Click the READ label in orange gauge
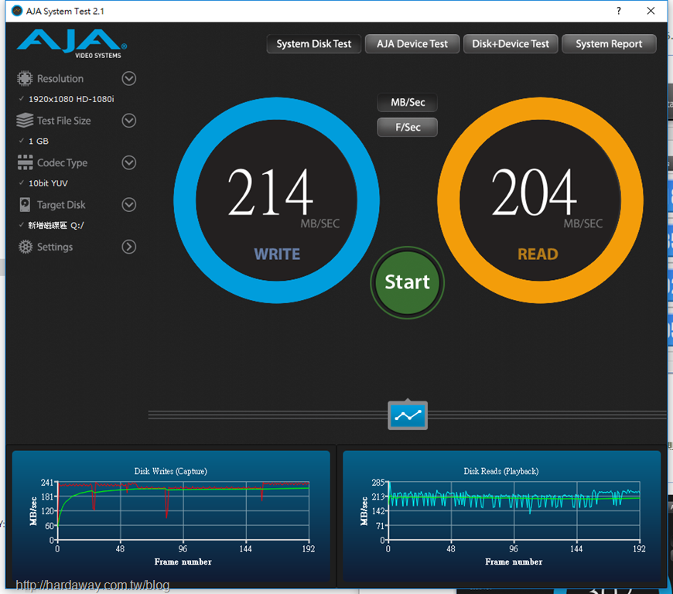The image size is (673, 594). (x=538, y=254)
